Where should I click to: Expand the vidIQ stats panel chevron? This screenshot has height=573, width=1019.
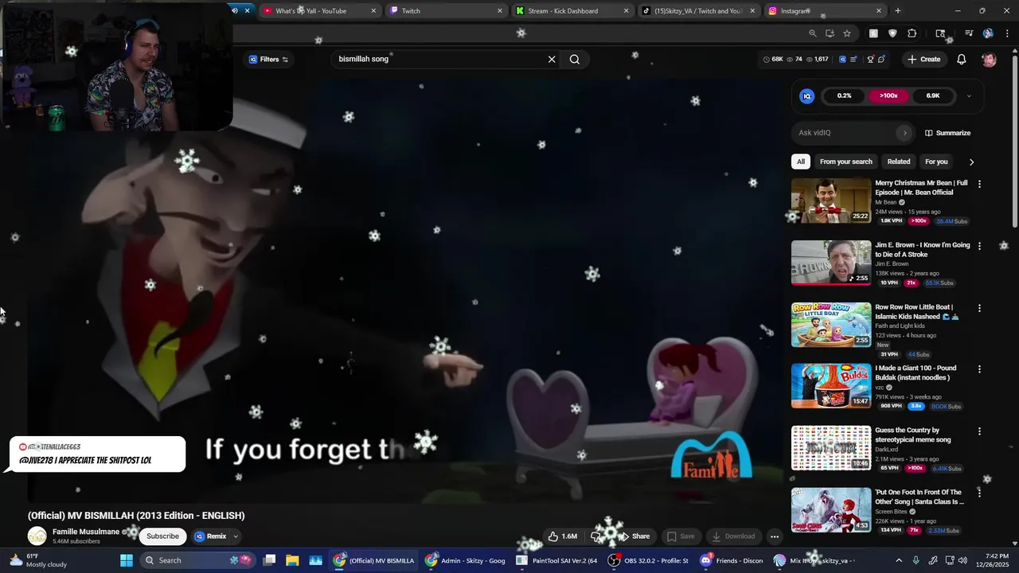[969, 96]
